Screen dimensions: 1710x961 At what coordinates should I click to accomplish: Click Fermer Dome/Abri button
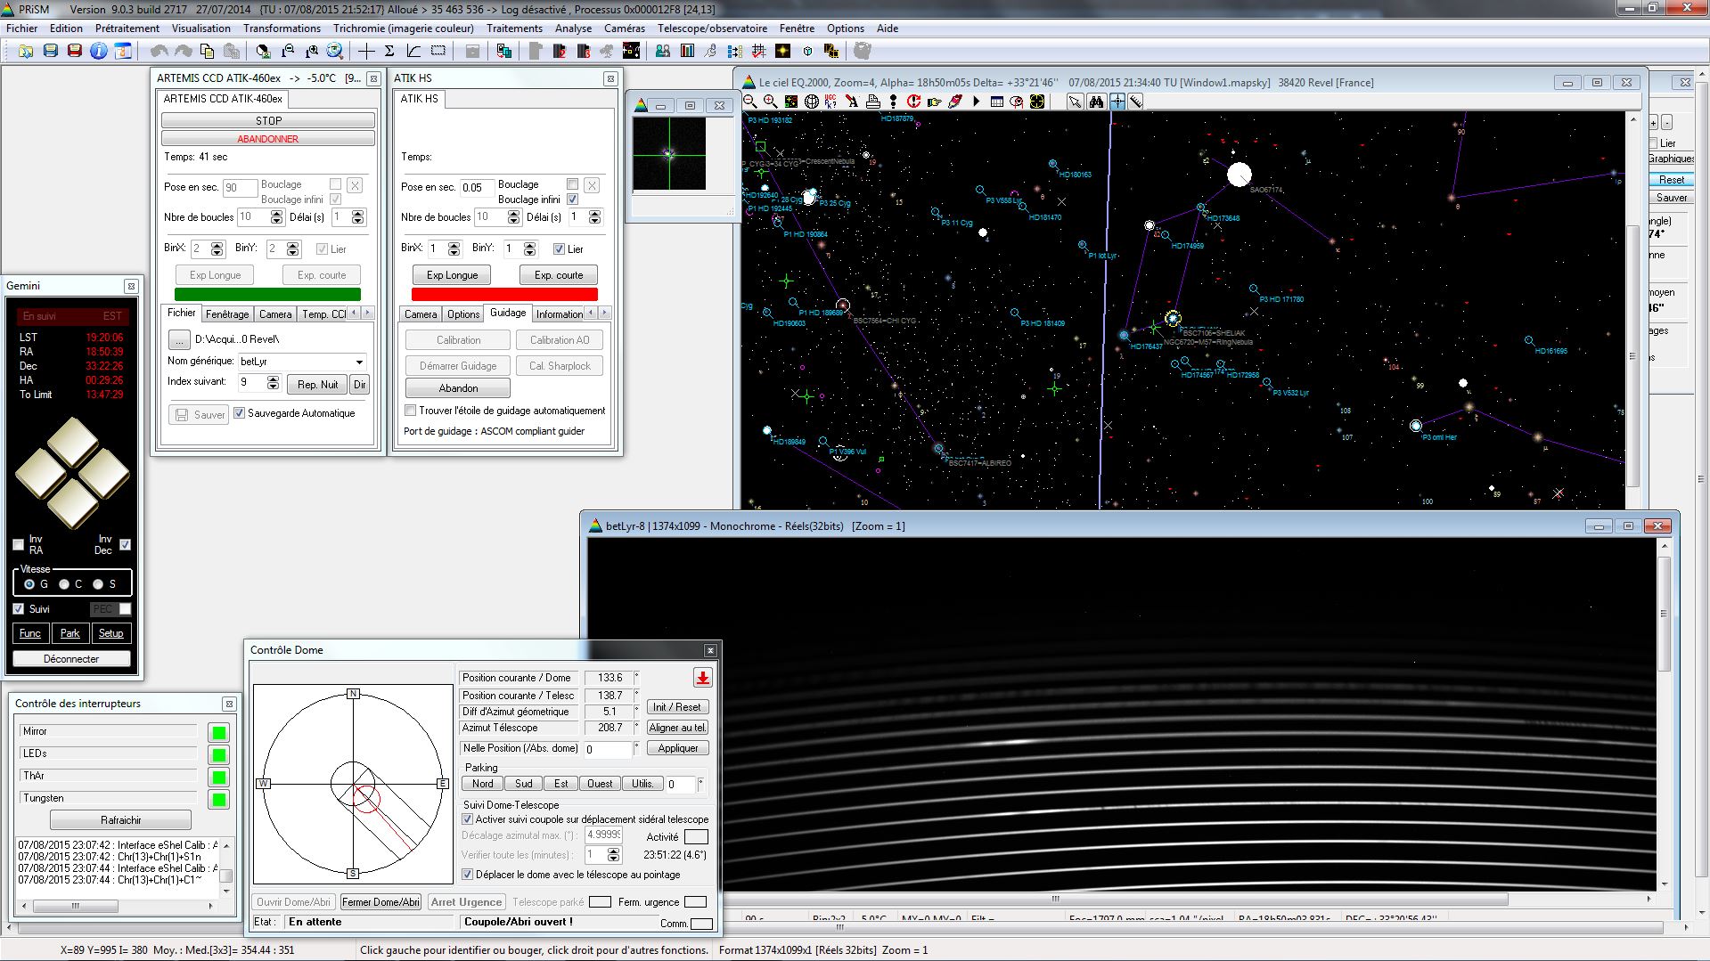380,902
